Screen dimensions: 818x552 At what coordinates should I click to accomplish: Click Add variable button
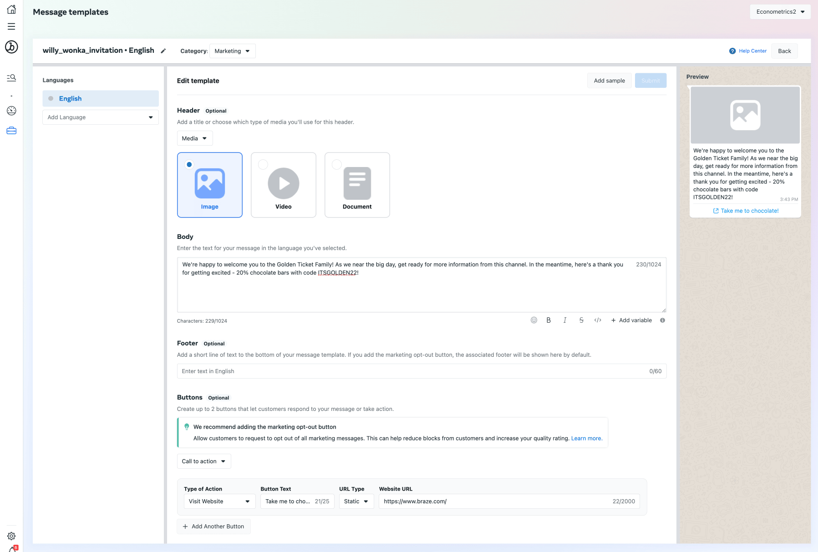(x=631, y=320)
